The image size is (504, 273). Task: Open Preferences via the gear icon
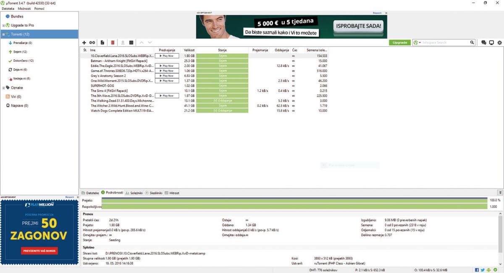tap(499, 42)
